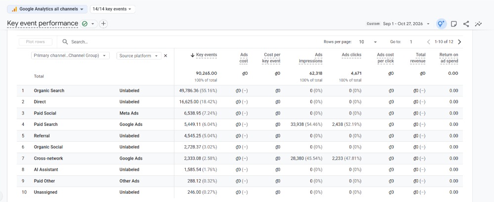This screenshot has width=494, height=202.
Task: Select the AI Assistant row label
Action: [x=46, y=169]
